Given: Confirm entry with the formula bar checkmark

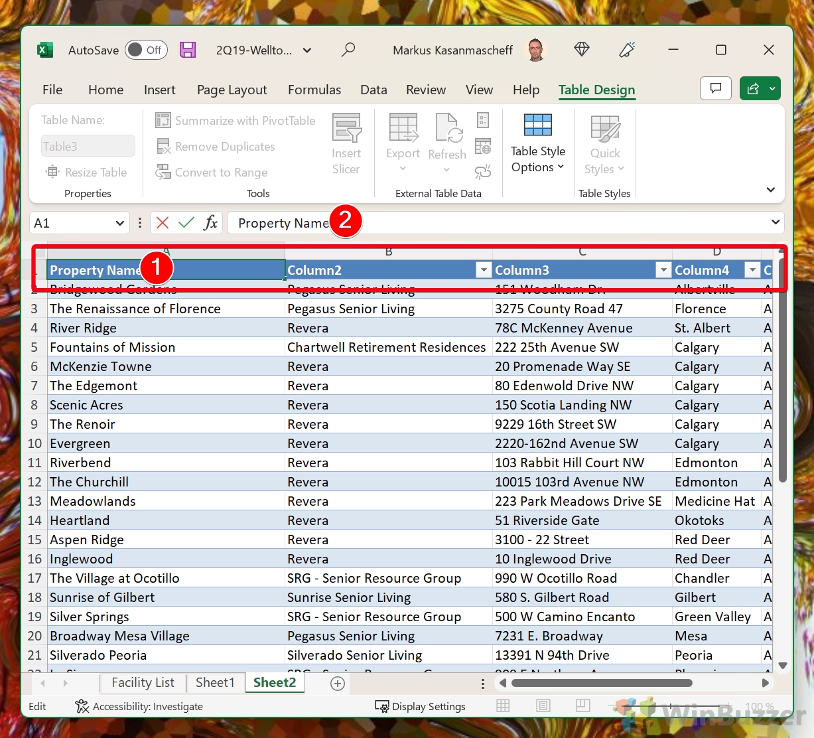Looking at the screenshot, I should [x=186, y=222].
